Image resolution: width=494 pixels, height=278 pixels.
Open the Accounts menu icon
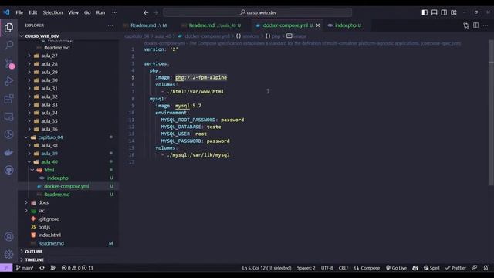point(8,236)
